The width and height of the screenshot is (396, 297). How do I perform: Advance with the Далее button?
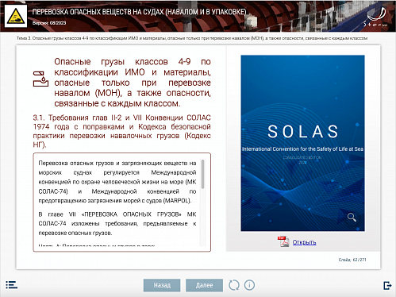click(x=204, y=285)
